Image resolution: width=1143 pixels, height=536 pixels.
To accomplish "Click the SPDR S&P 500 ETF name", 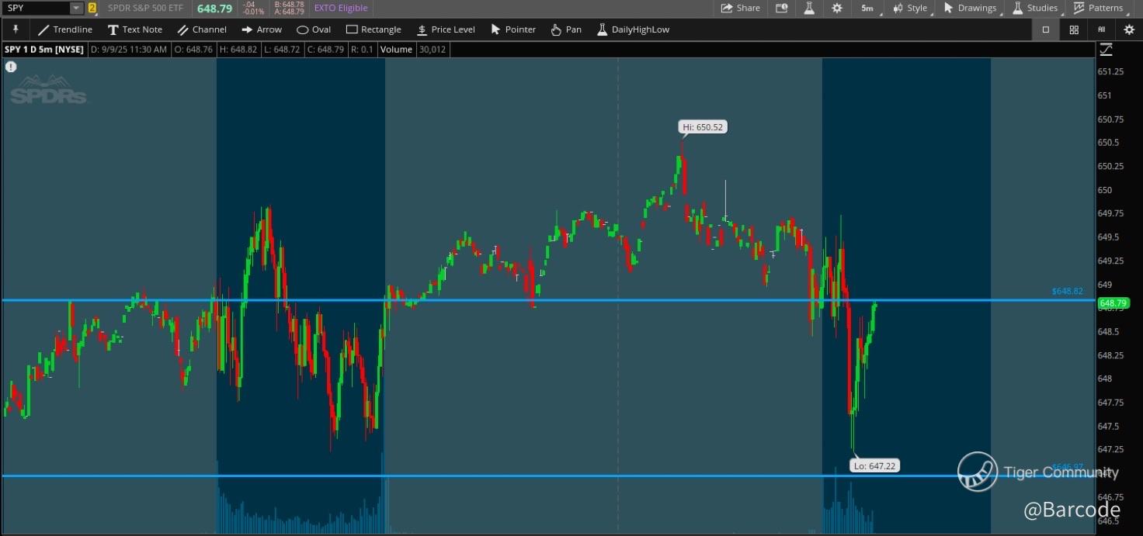I will pos(145,8).
